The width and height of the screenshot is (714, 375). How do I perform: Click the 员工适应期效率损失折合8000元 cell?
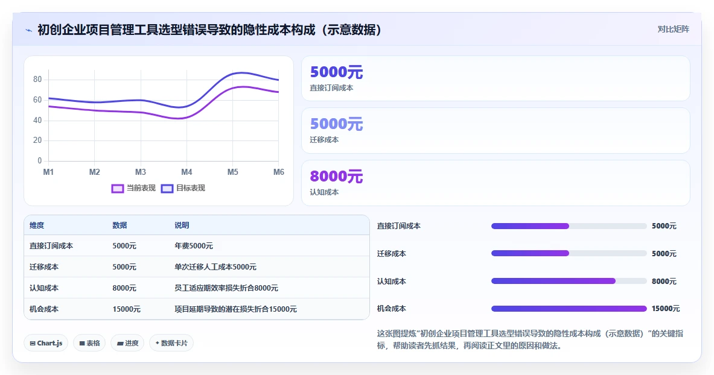point(226,288)
